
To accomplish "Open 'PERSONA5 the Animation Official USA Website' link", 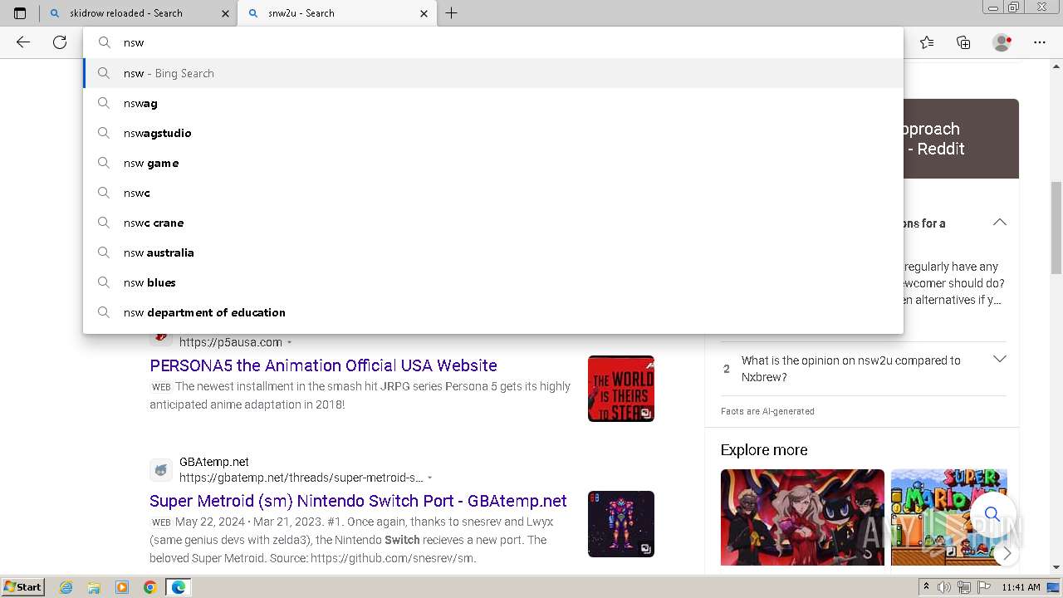I will 323,365.
